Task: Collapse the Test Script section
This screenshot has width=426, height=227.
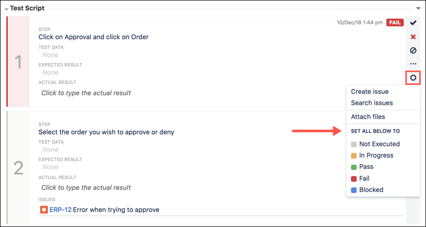Action: tap(7, 8)
